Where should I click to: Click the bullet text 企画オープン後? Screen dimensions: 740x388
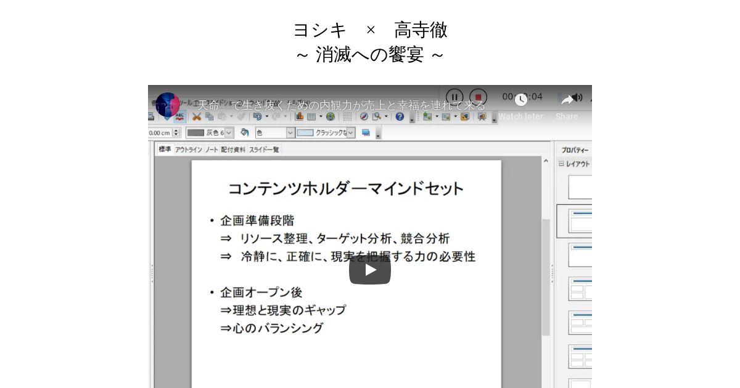(261, 292)
